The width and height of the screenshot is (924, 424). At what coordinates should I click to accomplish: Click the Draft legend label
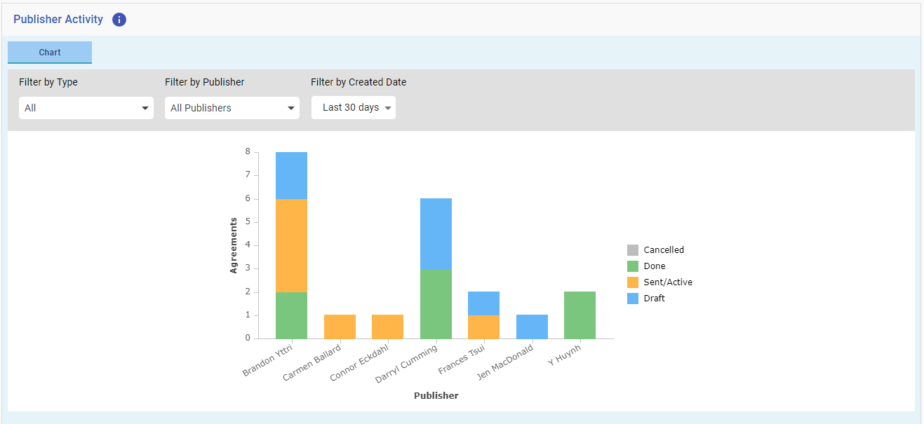click(655, 299)
